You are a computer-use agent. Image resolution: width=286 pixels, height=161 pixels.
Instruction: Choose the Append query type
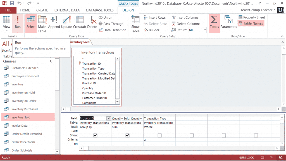[54, 22]
